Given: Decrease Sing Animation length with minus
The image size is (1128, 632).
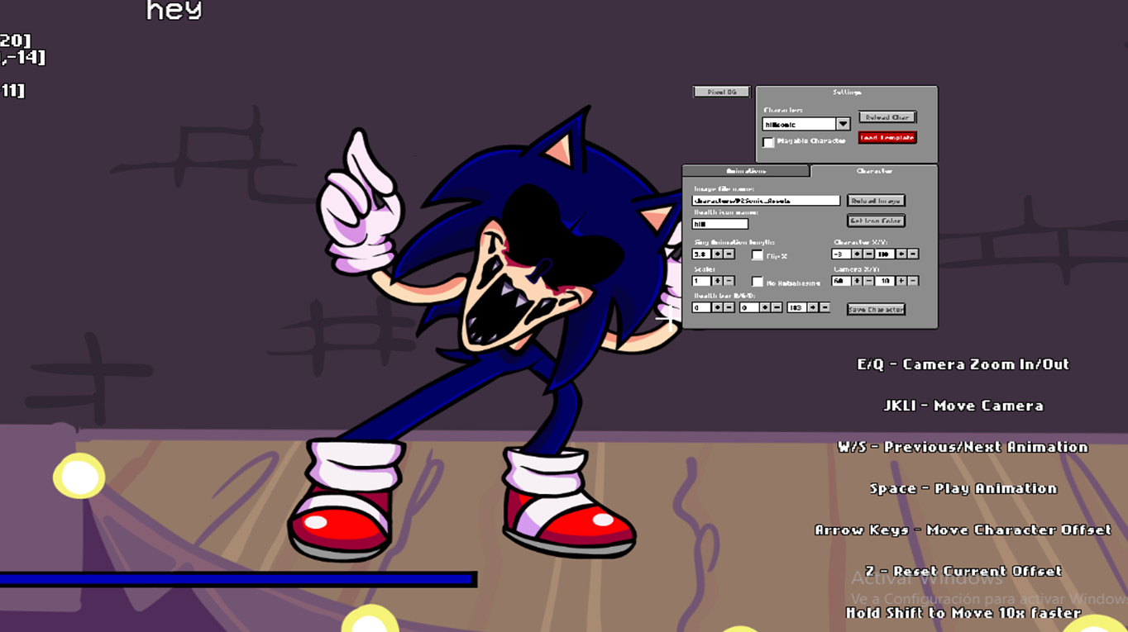Looking at the screenshot, I should [x=729, y=254].
